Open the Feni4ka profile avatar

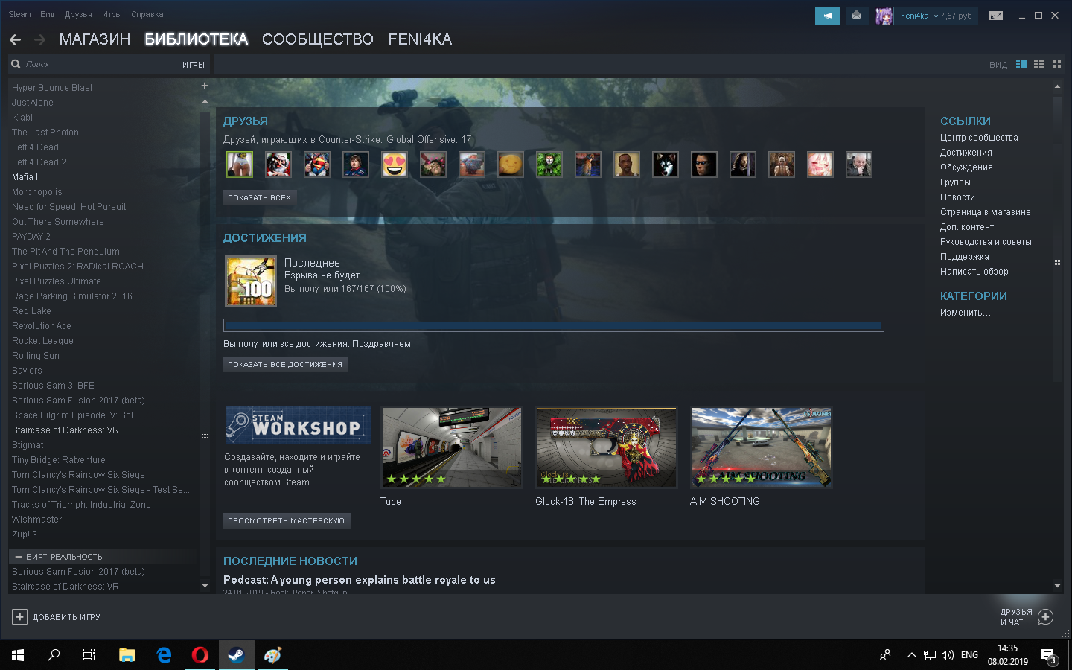click(x=884, y=16)
